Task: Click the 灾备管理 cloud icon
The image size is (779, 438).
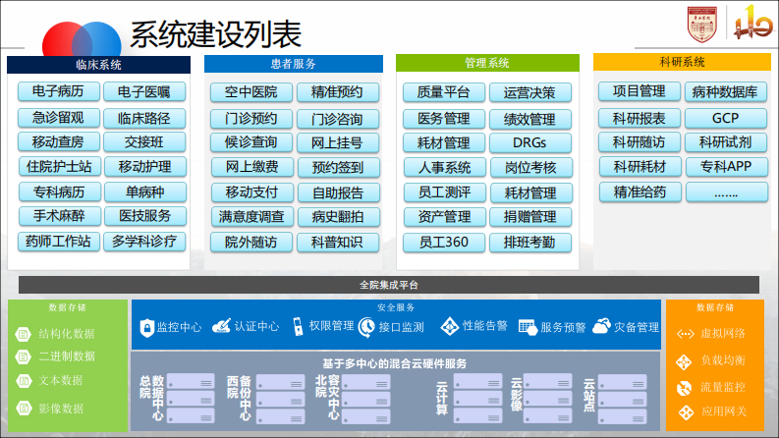Action: point(601,326)
